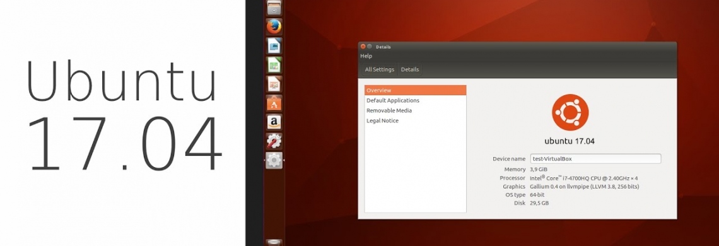
Task: Launch LibreOffice Writer from dock
Action: click(274, 46)
